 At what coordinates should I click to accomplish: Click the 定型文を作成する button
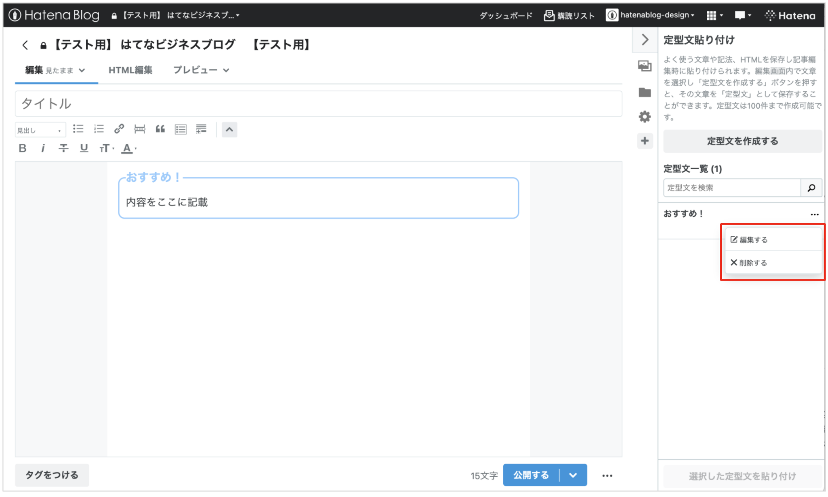coord(742,141)
